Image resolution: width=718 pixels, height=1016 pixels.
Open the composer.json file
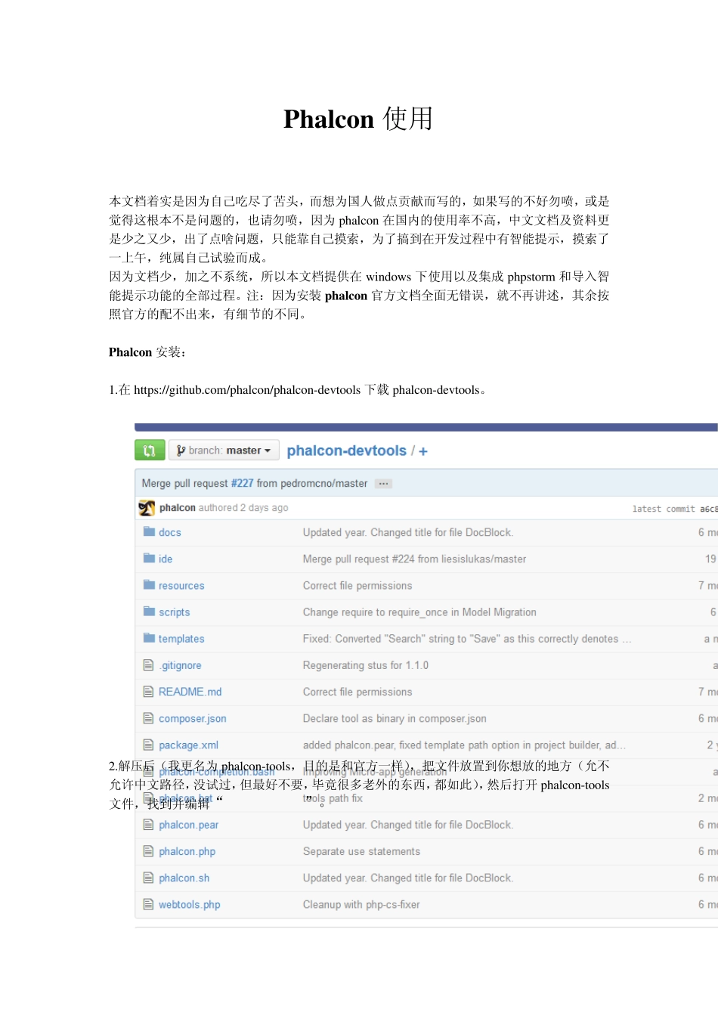pyautogui.click(x=193, y=719)
